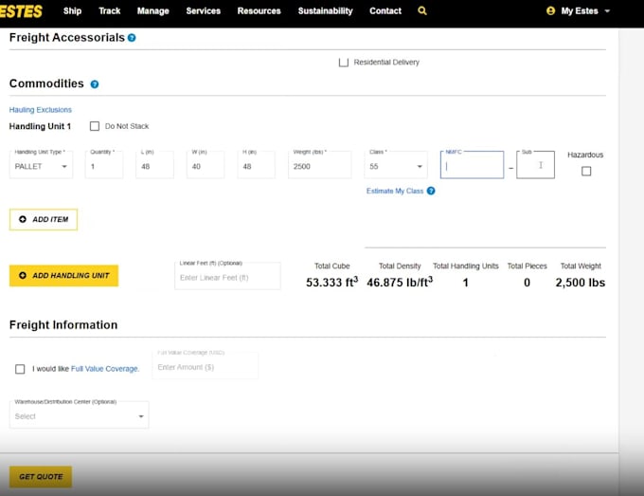
Task: Click the ADD ITEM button
Action: (44, 220)
